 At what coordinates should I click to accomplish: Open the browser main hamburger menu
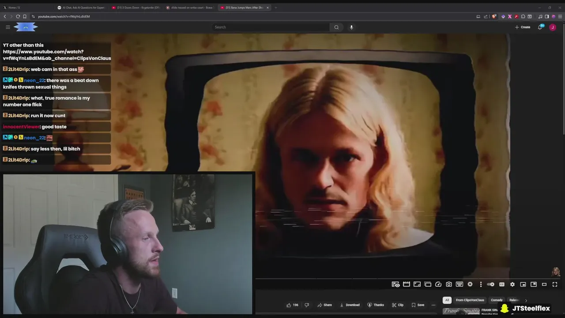(560, 16)
